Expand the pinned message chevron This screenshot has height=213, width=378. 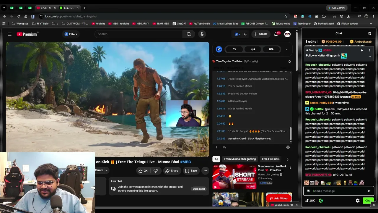tap(369, 57)
